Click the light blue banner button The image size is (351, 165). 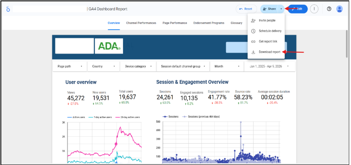[x=237, y=47]
